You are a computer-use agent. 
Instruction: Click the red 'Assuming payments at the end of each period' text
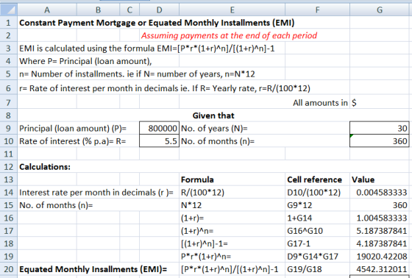229,35
